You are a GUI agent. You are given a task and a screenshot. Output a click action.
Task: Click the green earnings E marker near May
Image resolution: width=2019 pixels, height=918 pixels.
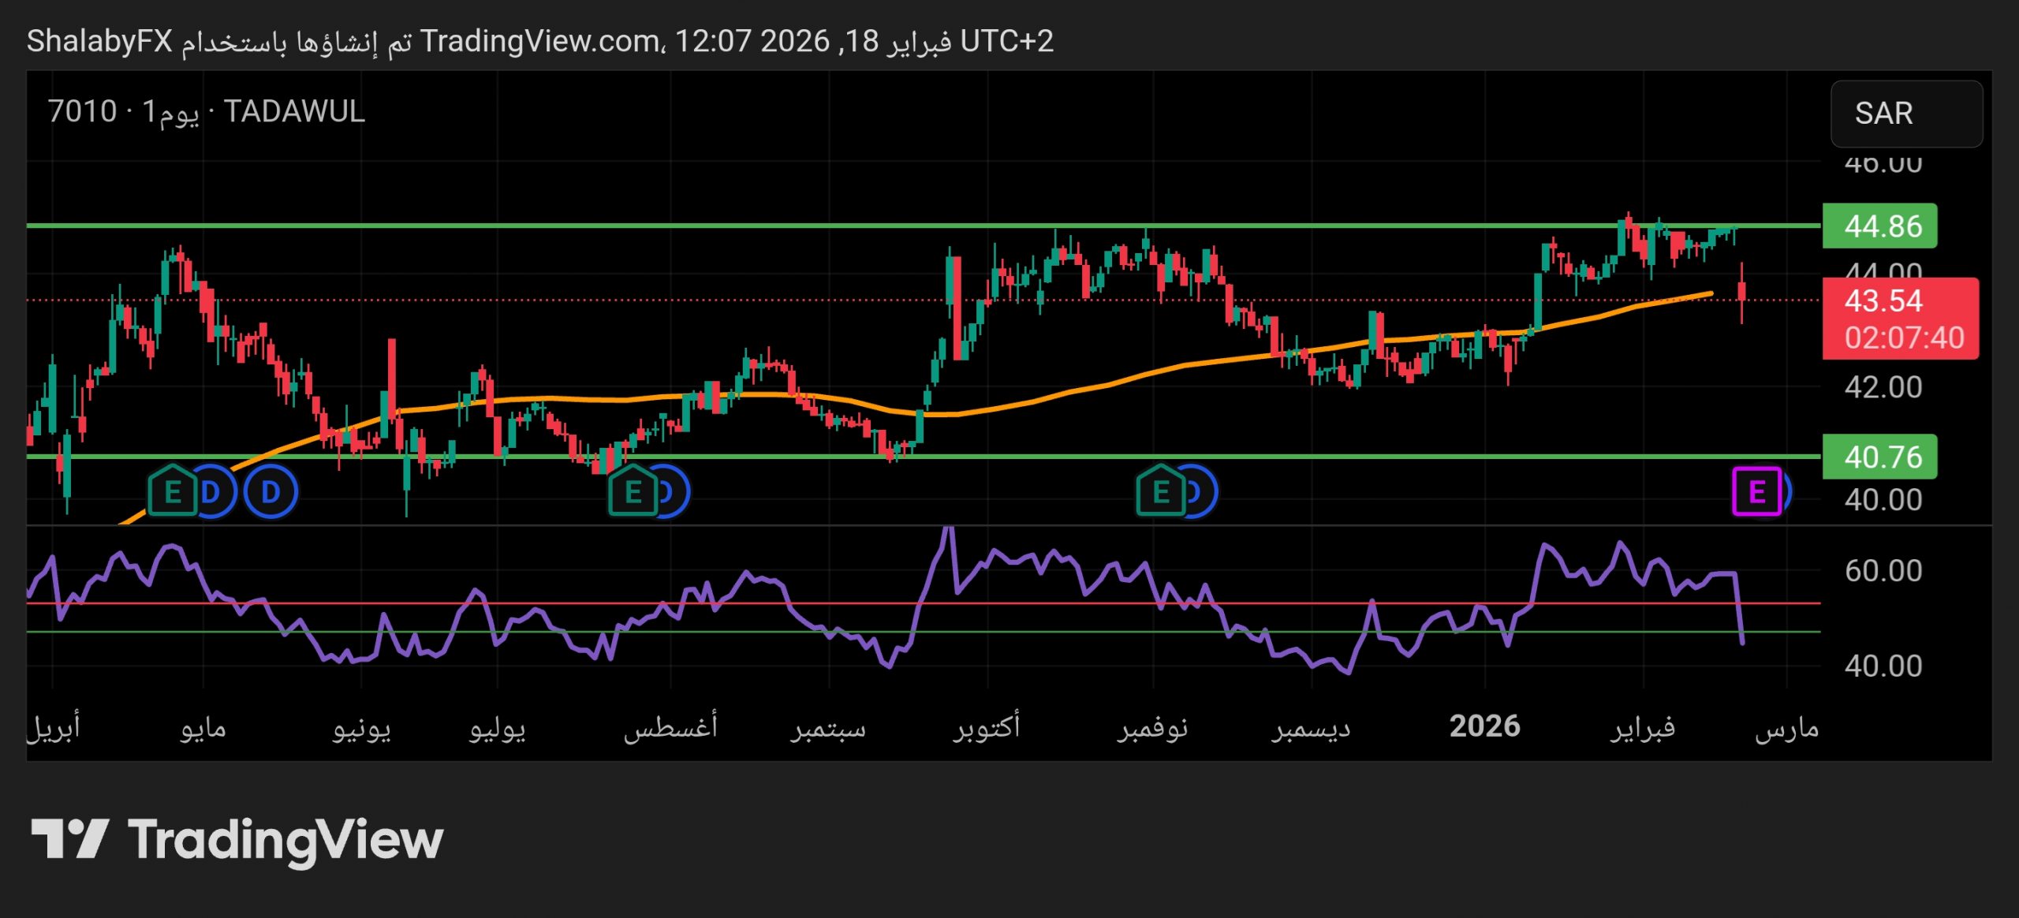[172, 492]
